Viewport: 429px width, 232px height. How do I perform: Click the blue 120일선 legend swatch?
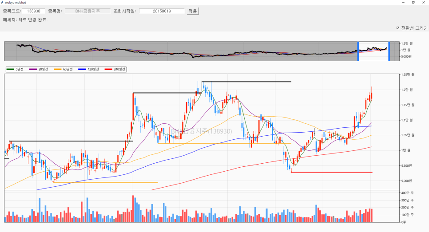[x=82, y=69]
